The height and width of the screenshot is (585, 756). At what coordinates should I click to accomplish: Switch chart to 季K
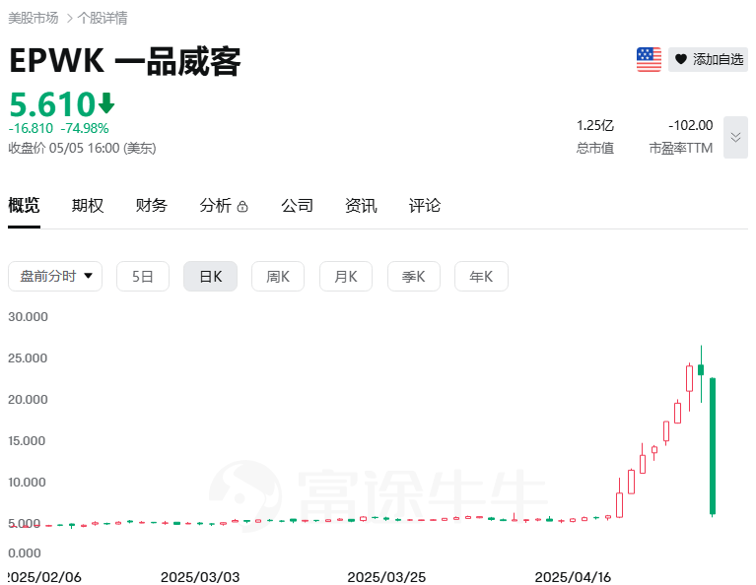tap(414, 276)
